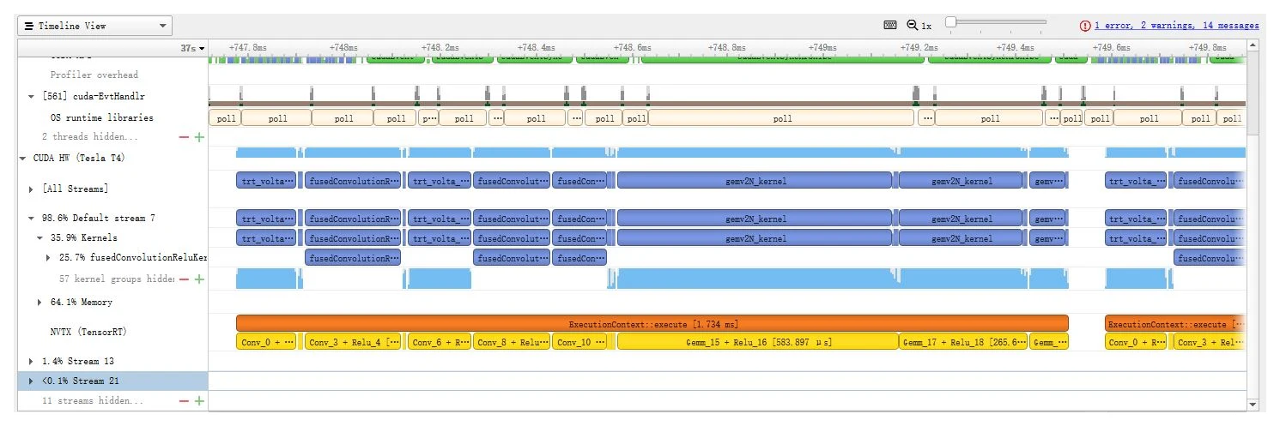
Task: Select the OS runtime libraries row label
Action: [102, 117]
